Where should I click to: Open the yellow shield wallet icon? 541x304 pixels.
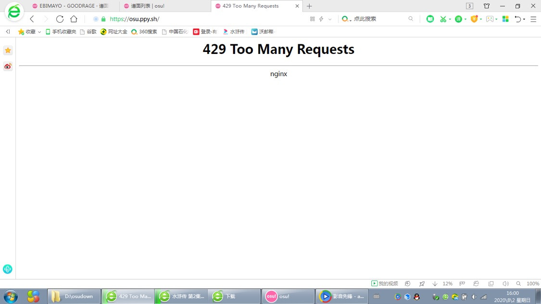(x=475, y=19)
